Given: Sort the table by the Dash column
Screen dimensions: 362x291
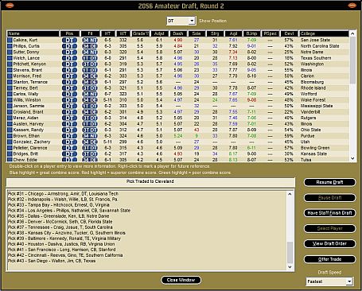Looking at the screenshot, I should tap(178, 33).
